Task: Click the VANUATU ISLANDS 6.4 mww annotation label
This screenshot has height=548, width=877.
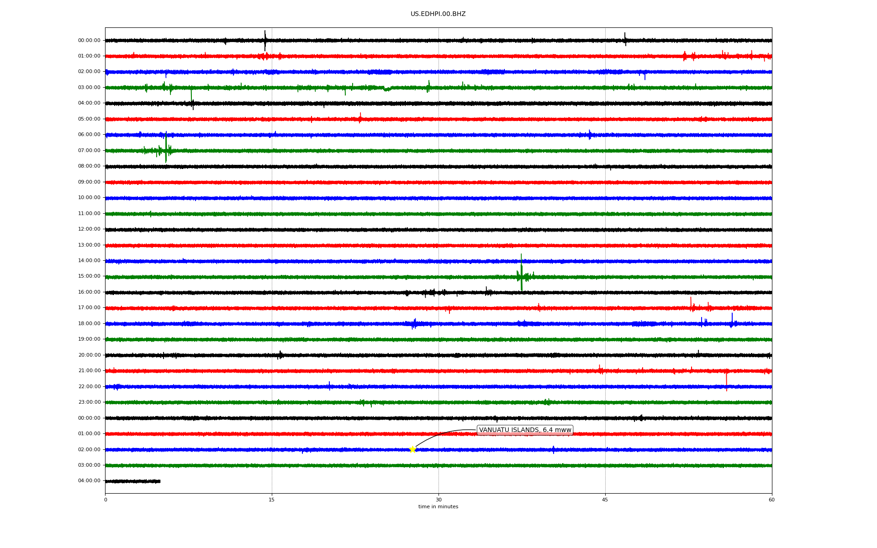Action: tap(525, 430)
